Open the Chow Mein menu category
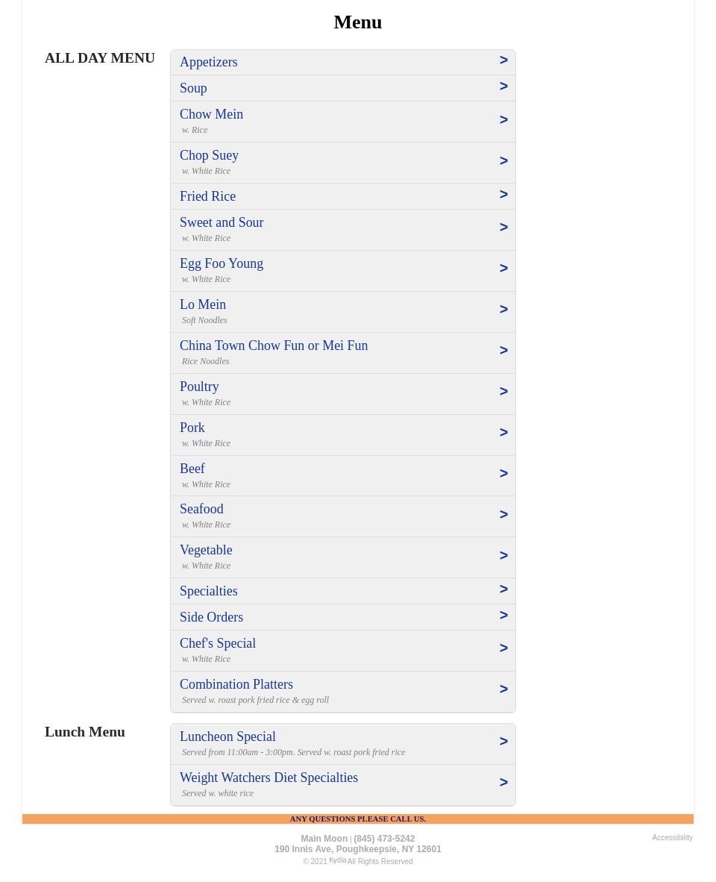Image resolution: width=716 pixels, height=882 pixels. (212, 114)
